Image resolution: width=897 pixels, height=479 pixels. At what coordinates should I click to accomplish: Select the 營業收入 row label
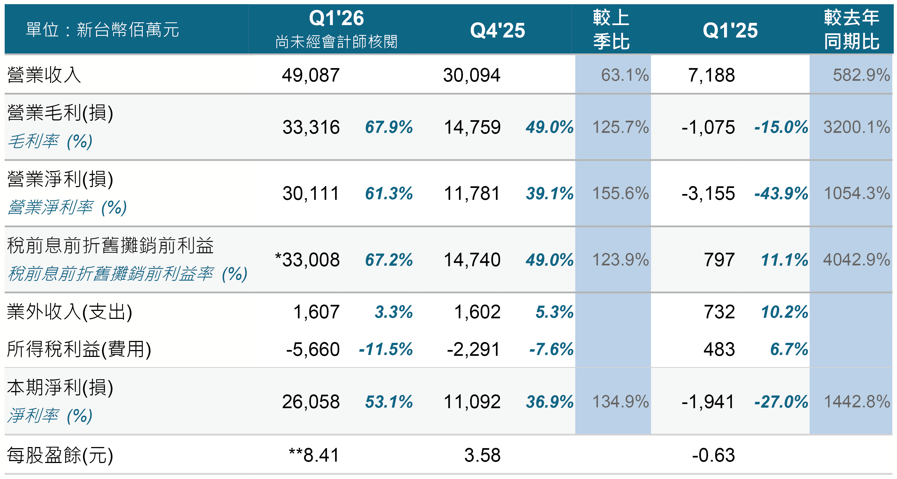tap(44, 75)
